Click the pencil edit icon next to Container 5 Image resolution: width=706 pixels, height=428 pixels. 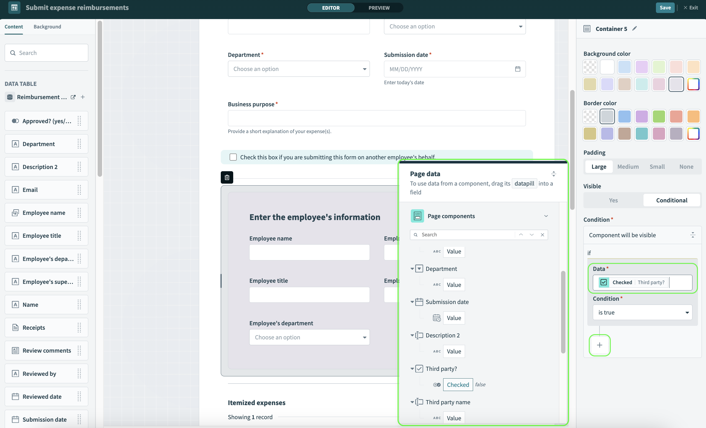pyautogui.click(x=635, y=29)
